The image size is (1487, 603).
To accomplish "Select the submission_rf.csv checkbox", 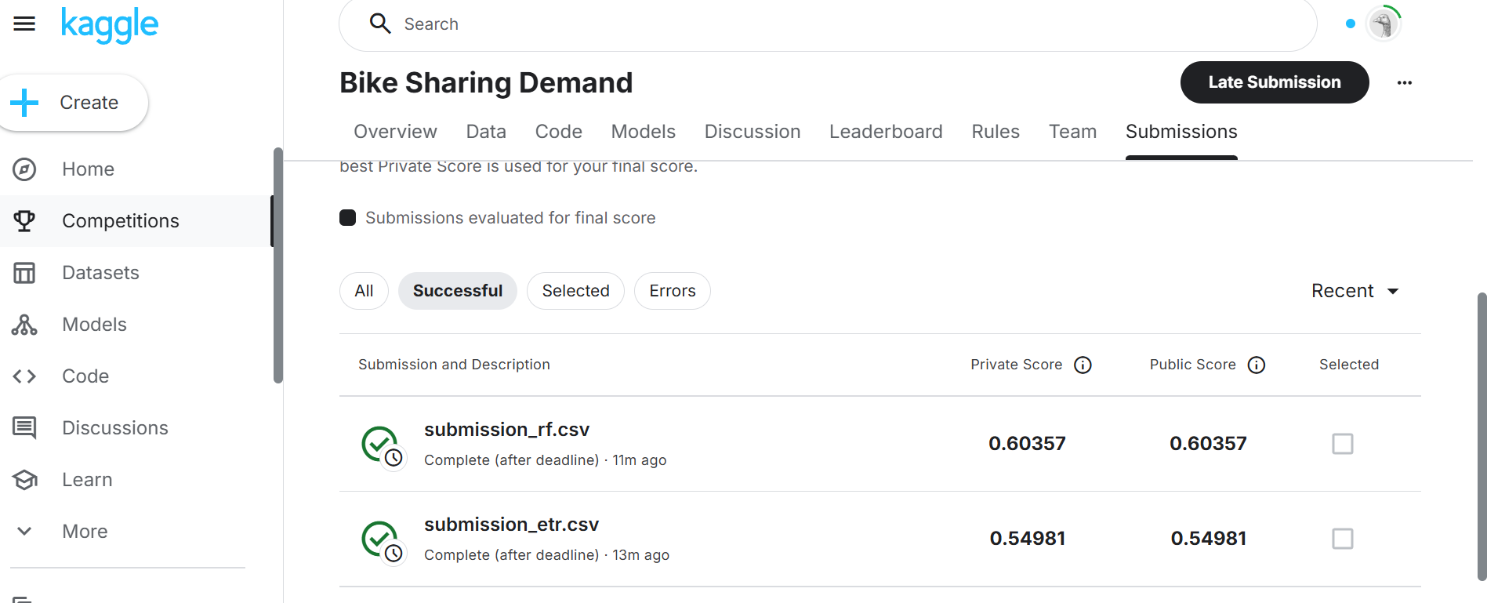I will (x=1342, y=444).
